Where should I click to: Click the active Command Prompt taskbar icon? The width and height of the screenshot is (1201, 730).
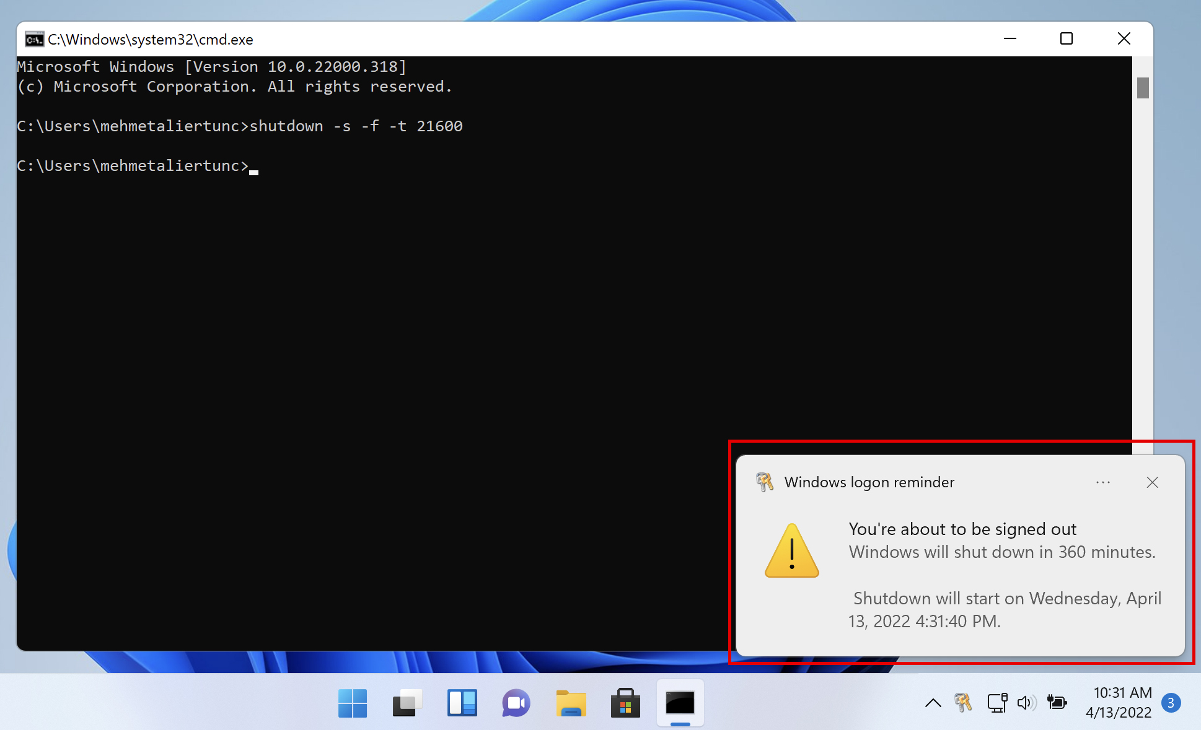(x=680, y=703)
